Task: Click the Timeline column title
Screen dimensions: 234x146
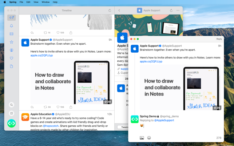Action: (x=67, y=11)
